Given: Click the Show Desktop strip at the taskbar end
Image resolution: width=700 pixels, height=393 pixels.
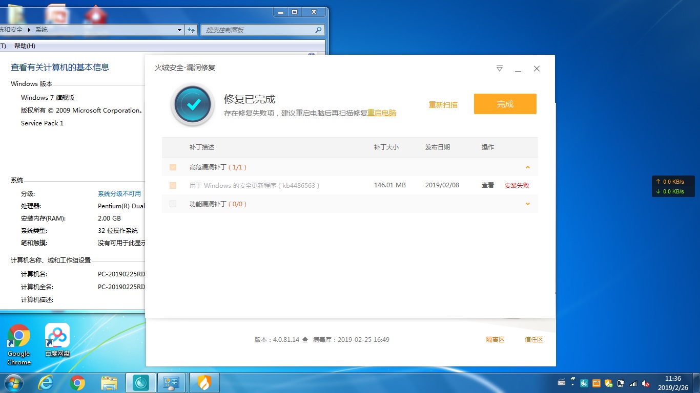Looking at the screenshot, I should [x=696, y=383].
